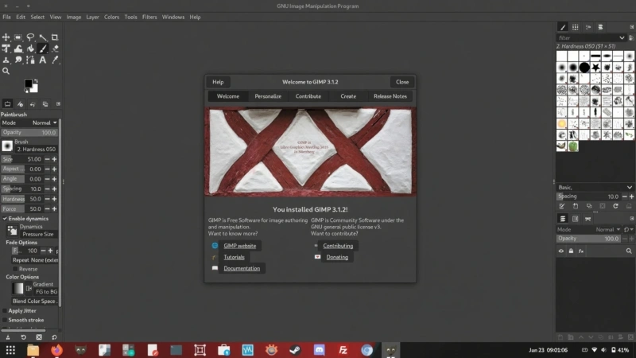Open the Undo History tab
Viewport: 636px width, 358px height.
pyautogui.click(x=33, y=104)
